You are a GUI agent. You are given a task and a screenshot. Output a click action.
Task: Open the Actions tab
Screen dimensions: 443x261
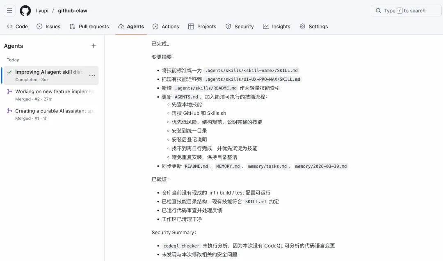click(166, 27)
